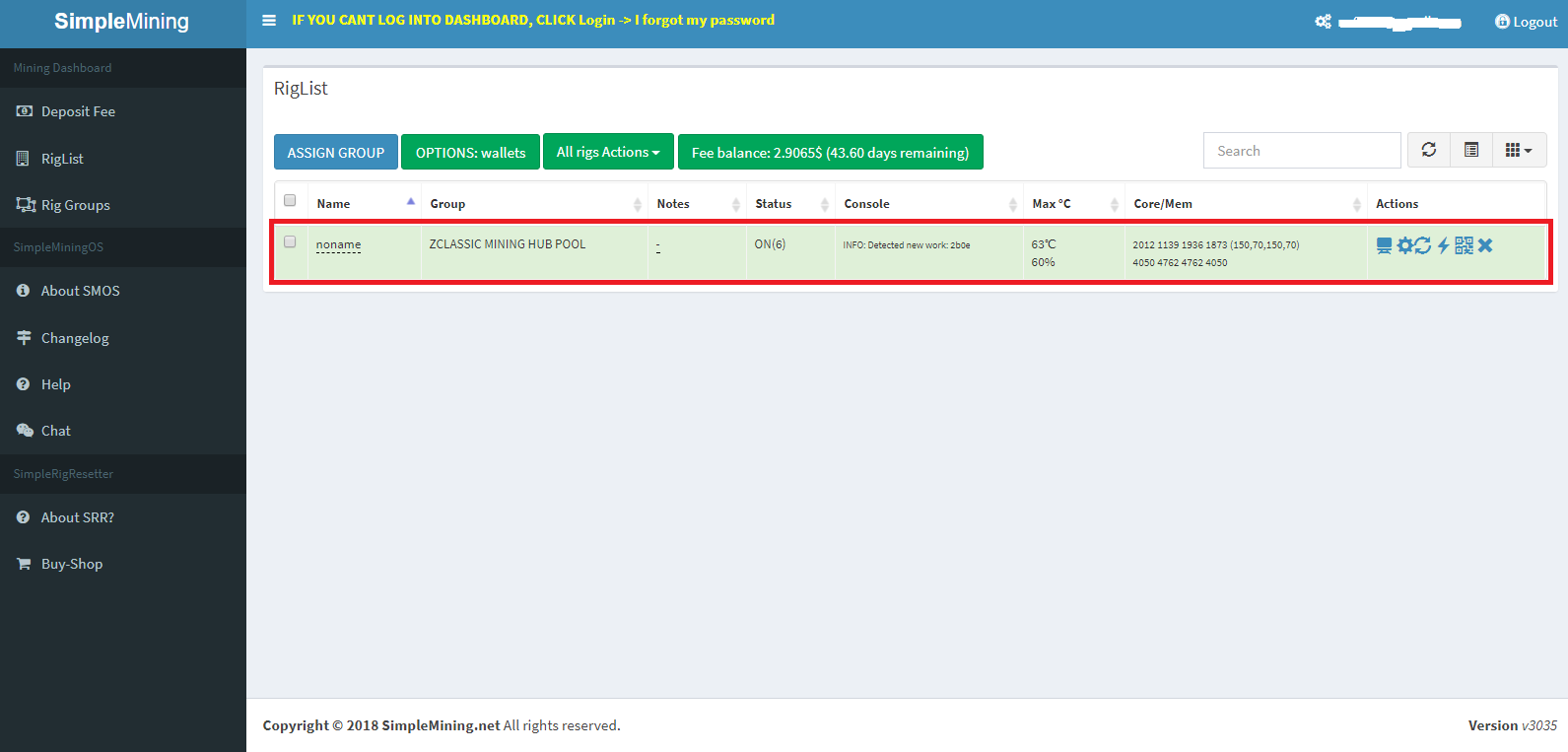The height and width of the screenshot is (752, 1568).
Task: Open the settings cogs icon in header
Action: pyautogui.click(x=1323, y=21)
